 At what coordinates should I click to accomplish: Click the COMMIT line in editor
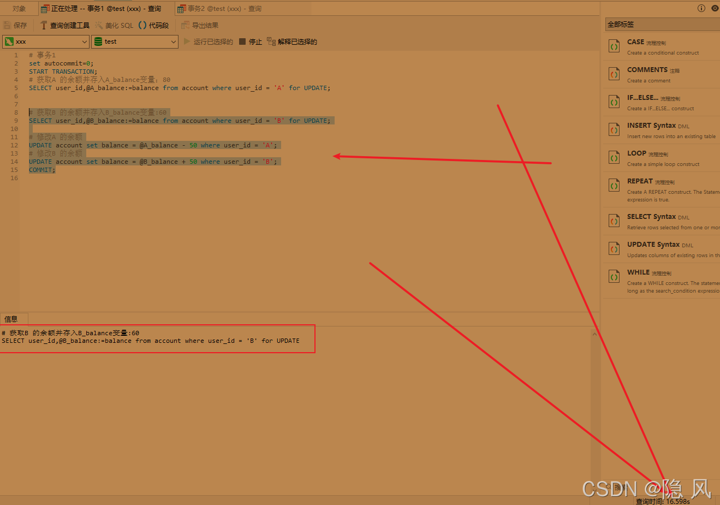pos(42,170)
